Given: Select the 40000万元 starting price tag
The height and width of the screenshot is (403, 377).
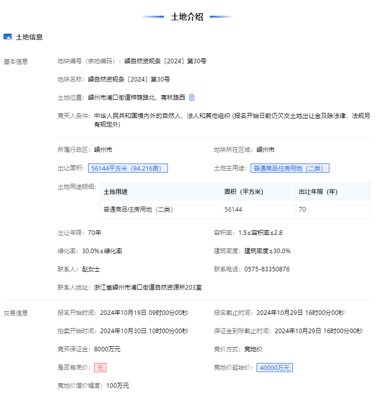Looking at the screenshot, I should [x=274, y=368].
